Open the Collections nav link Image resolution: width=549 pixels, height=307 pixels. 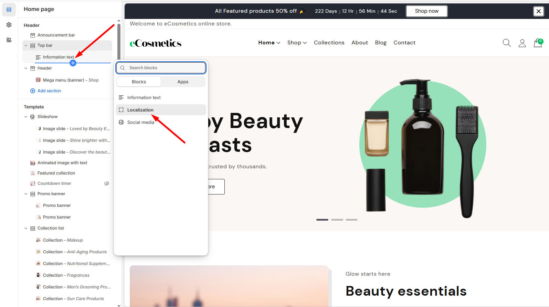[329, 43]
